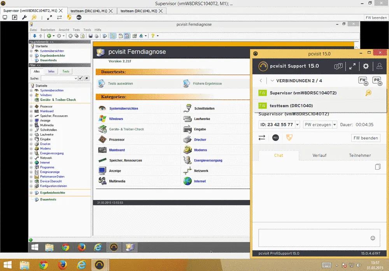Viewport: 389px width, 271px height.
Task: Open the Systemübersichten category link
Action: pos(124,108)
